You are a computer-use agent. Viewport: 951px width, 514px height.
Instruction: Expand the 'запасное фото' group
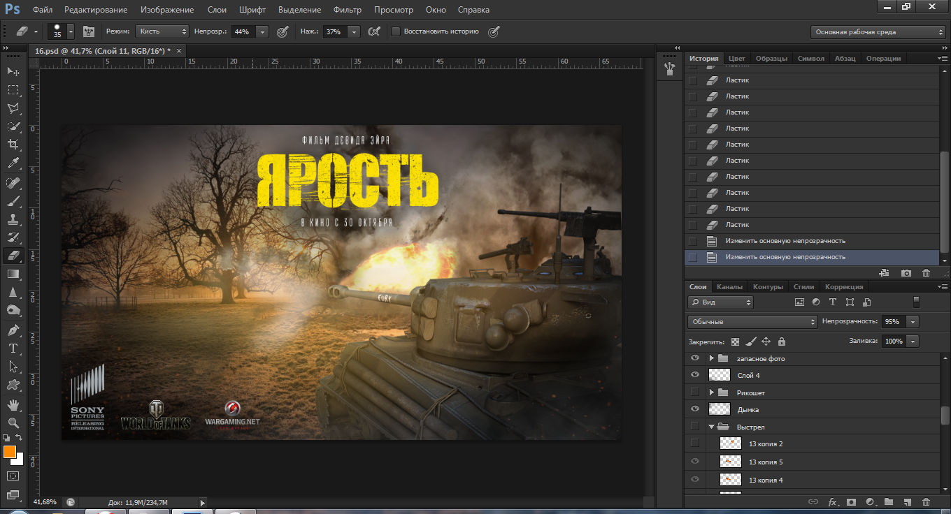point(711,358)
